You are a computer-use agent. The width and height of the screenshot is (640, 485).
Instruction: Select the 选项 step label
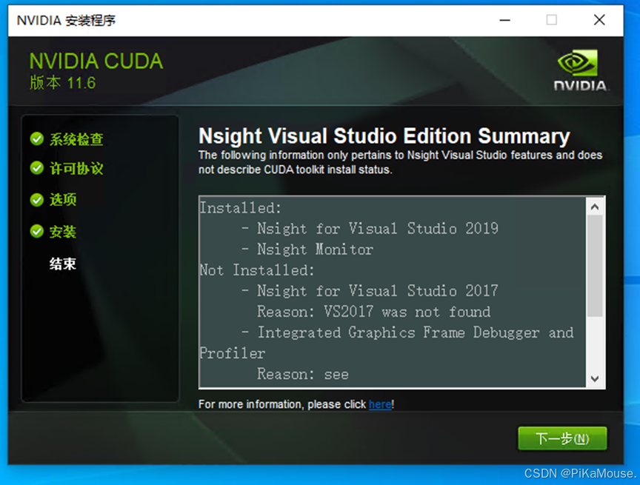[63, 199]
